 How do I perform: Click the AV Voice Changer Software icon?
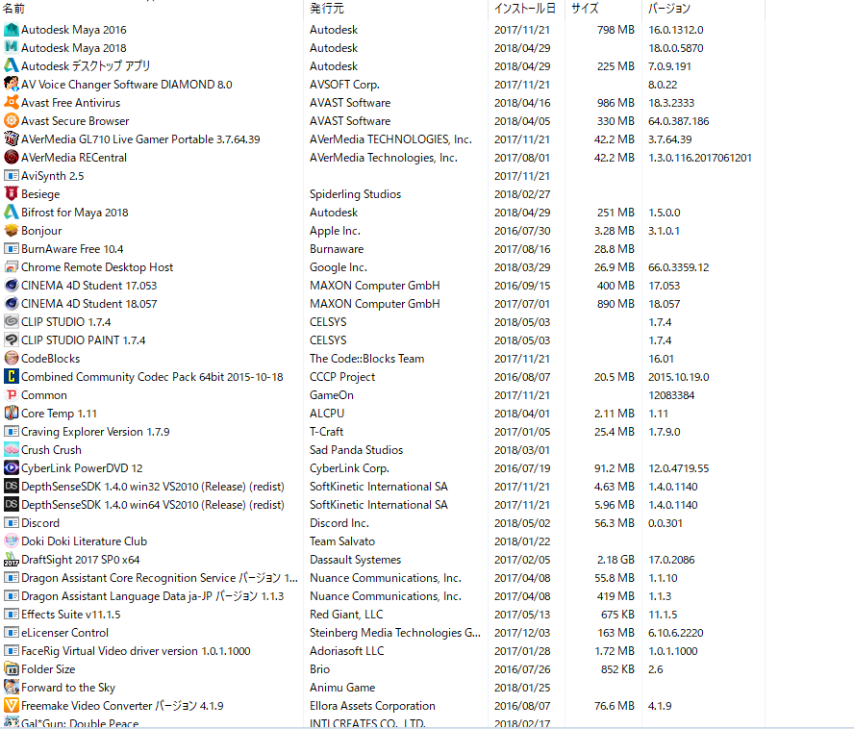pos(11,84)
